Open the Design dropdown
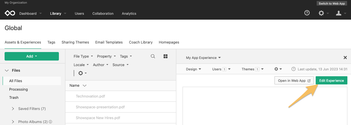The width and height of the screenshot is (351, 125). click(193, 69)
